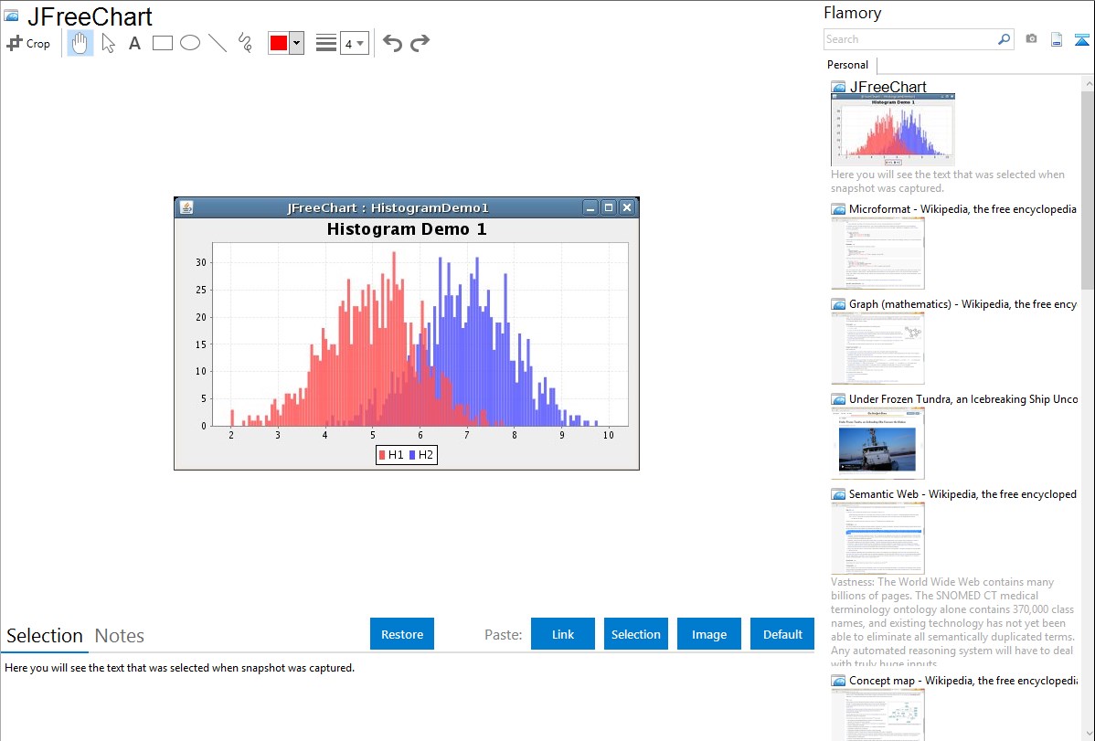The width and height of the screenshot is (1095, 741).
Task: Minimize the HistogramDemo1 window
Action: coord(590,207)
